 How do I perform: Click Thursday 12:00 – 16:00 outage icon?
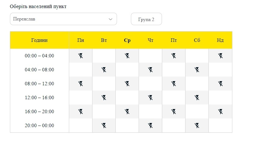coord(150,98)
